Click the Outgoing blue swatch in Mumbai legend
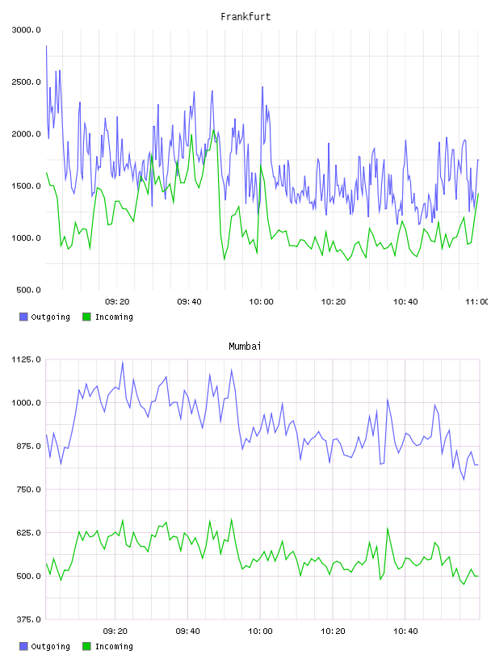491x659 pixels. [23, 646]
